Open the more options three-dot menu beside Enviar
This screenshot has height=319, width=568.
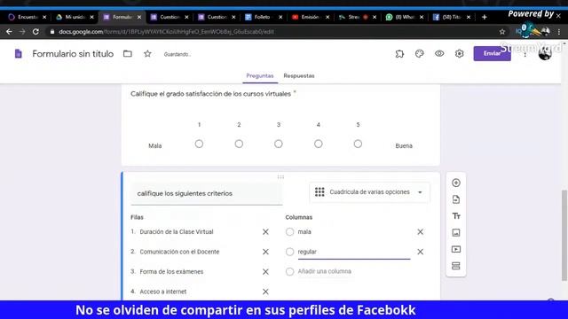point(525,54)
